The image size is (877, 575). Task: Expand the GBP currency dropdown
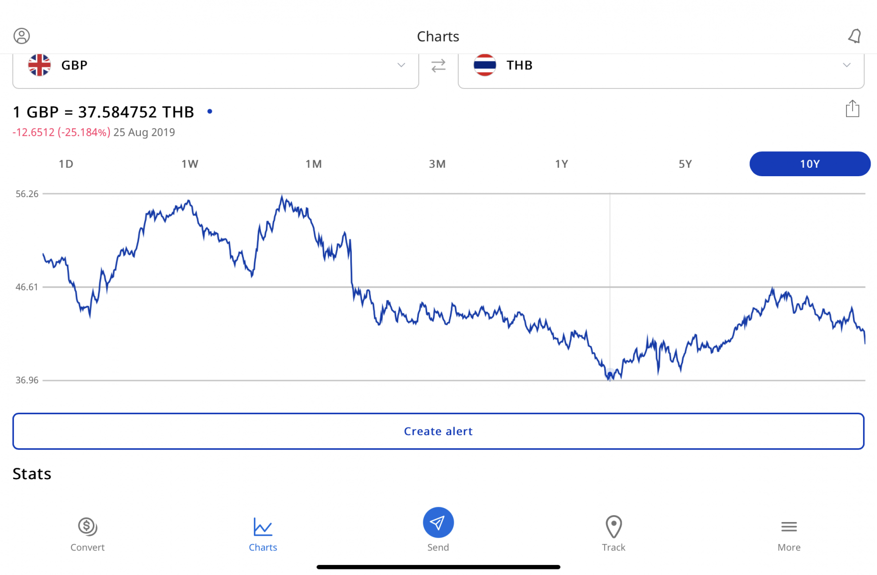pyautogui.click(x=401, y=65)
